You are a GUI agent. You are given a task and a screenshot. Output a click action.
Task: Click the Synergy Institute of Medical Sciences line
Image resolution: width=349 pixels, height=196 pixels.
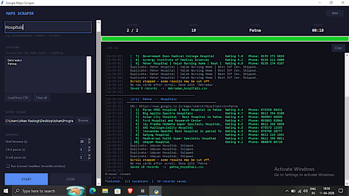tap(207, 60)
